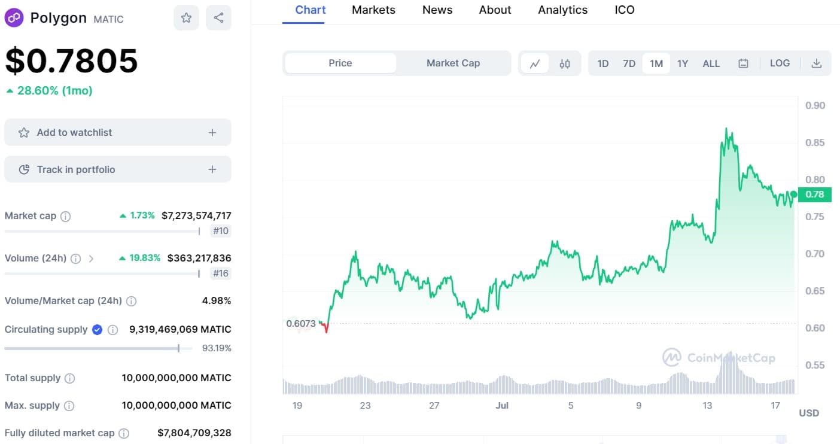Click the Circulating supply progress bar
Screen dimensions: 840x444
click(x=98, y=348)
